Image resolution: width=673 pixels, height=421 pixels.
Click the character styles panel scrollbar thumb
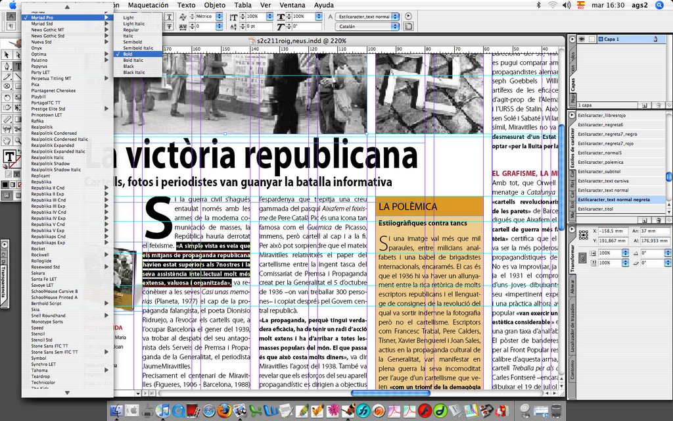[x=668, y=176]
